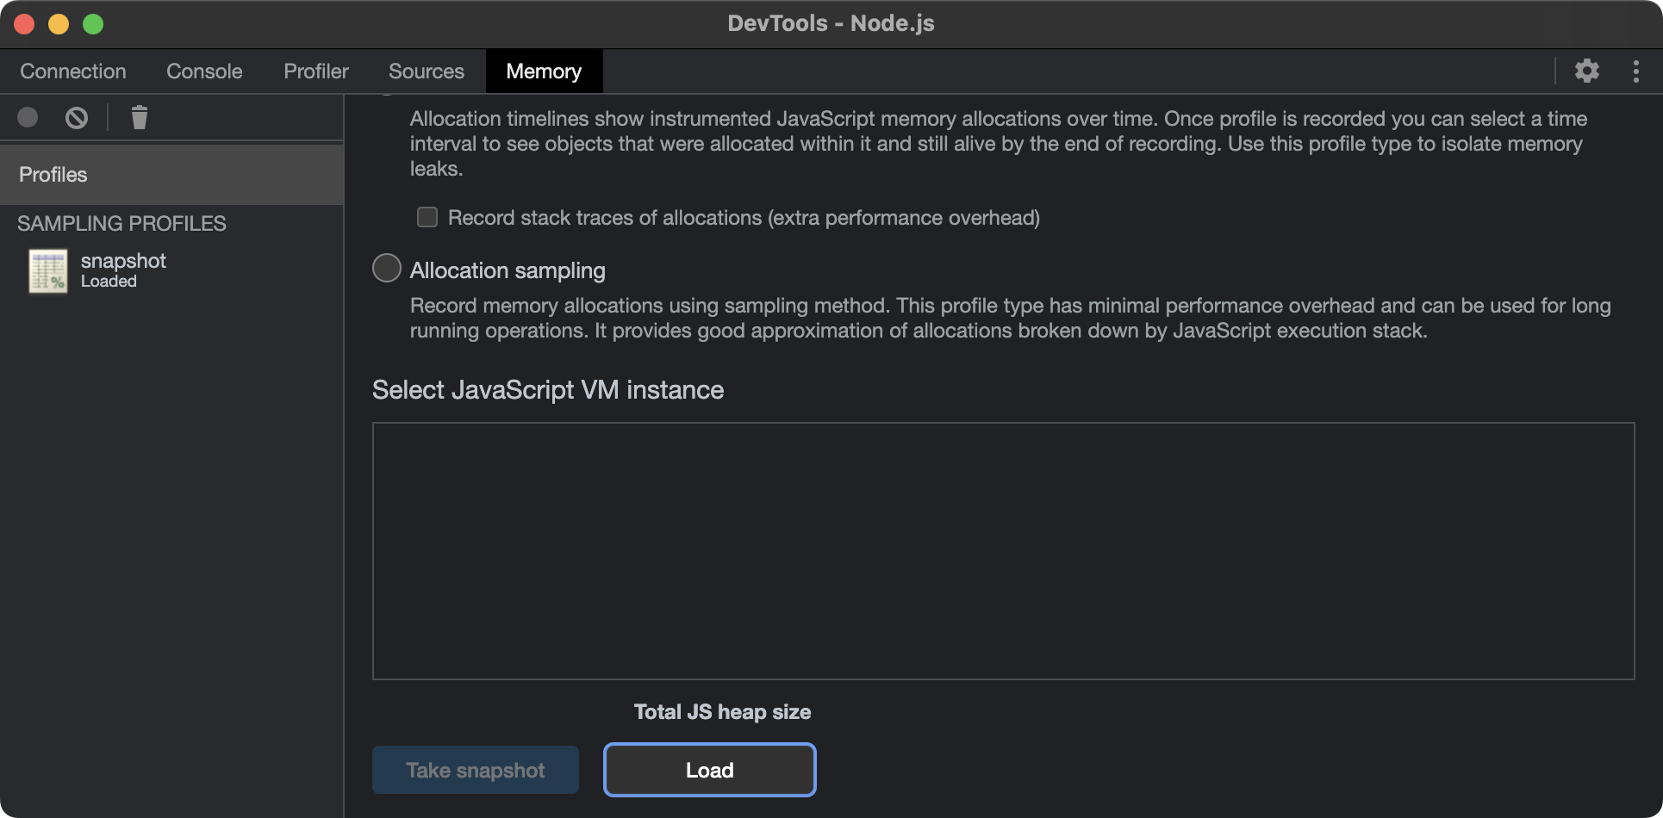Choose the Allocation sampling radio button
Viewport: 1663px width, 818px height.
point(387,269)
